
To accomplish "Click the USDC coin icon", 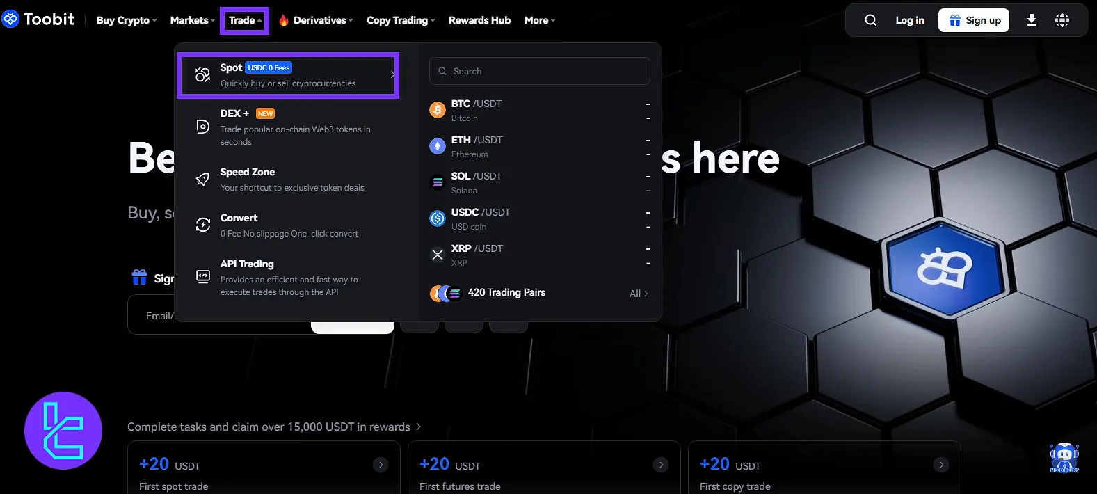I will [x=438, y=218].
